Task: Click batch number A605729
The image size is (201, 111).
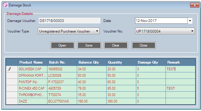Action: coord(62,88)
